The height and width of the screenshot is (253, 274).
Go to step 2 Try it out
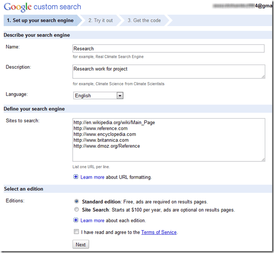pos(101,21)
